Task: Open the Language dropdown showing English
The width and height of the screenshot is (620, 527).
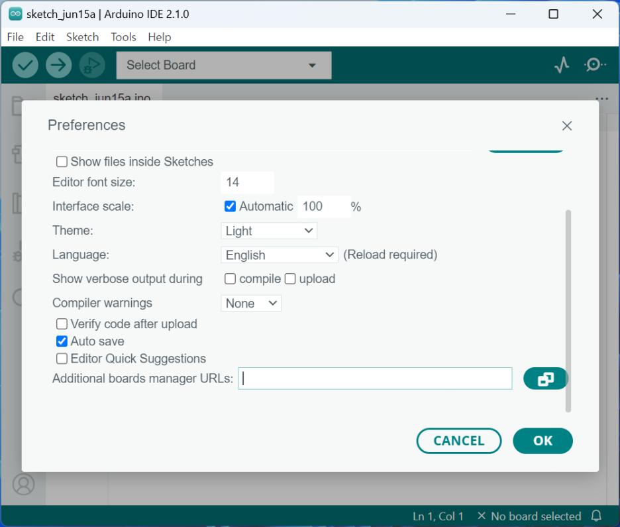Action: click(x=280, y=255)
